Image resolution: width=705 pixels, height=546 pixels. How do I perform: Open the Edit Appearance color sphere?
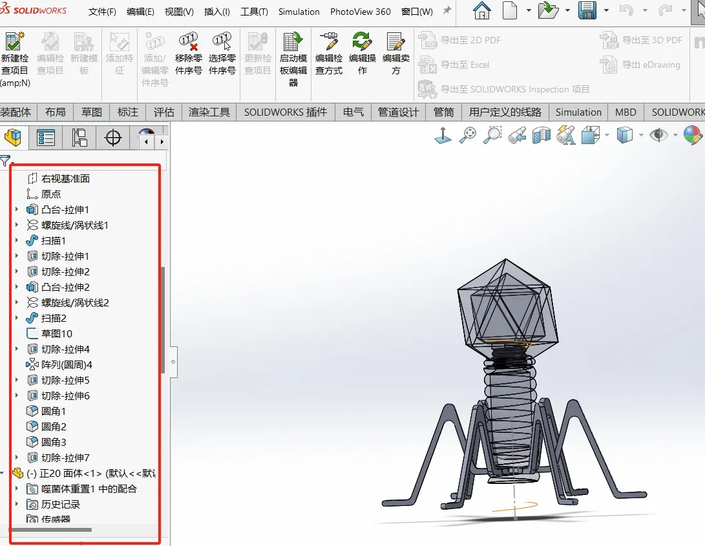[693, 135]
